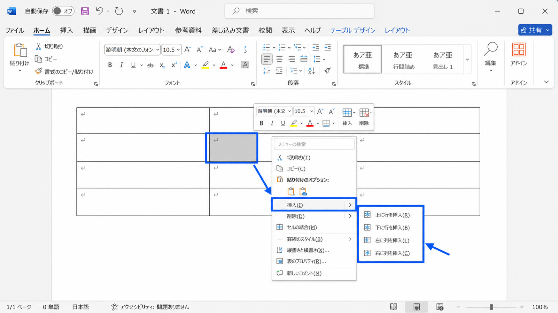Click paste icon under 貼り付けのオプション

(x=291, y=191)
